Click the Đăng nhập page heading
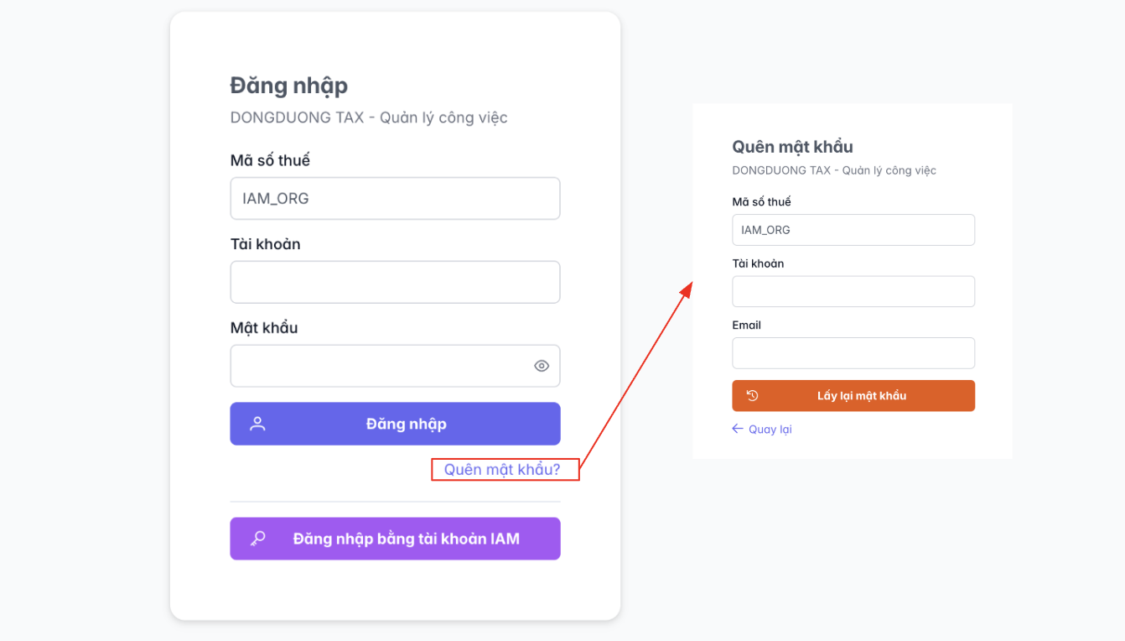Screen dimensions: 1125x641 tap(288, 86)
